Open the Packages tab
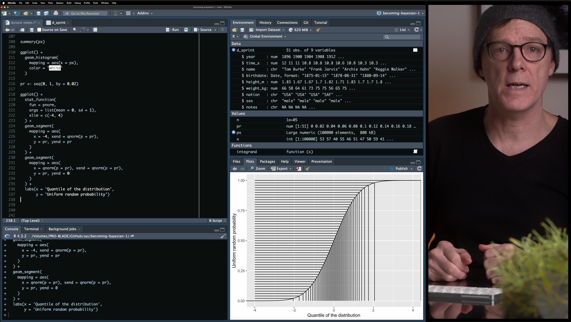The image size is (571, 322). 267,161
